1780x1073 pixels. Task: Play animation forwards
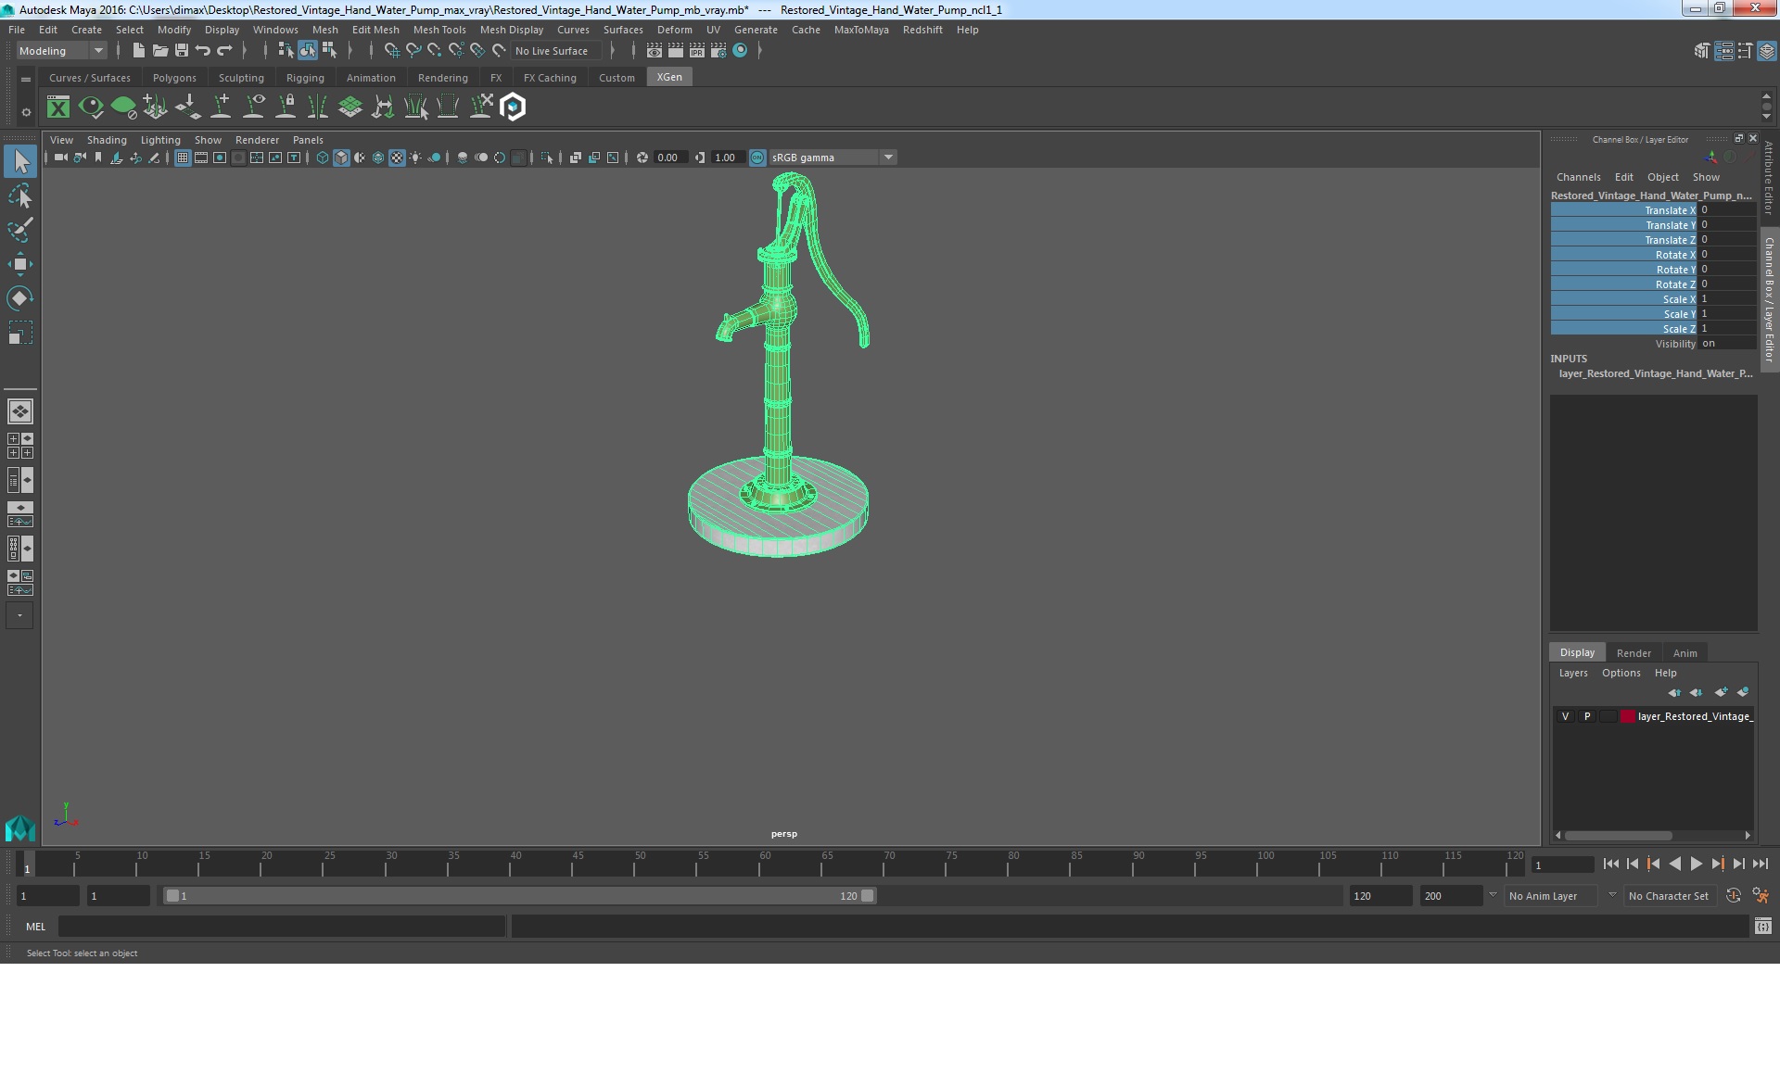[1696, 864]
